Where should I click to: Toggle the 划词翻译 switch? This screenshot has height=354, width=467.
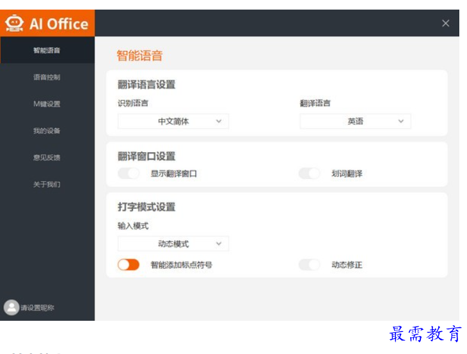309,173
